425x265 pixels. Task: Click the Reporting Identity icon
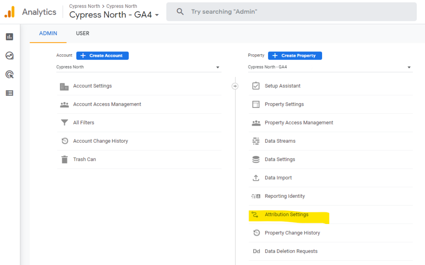click(256, 196)
